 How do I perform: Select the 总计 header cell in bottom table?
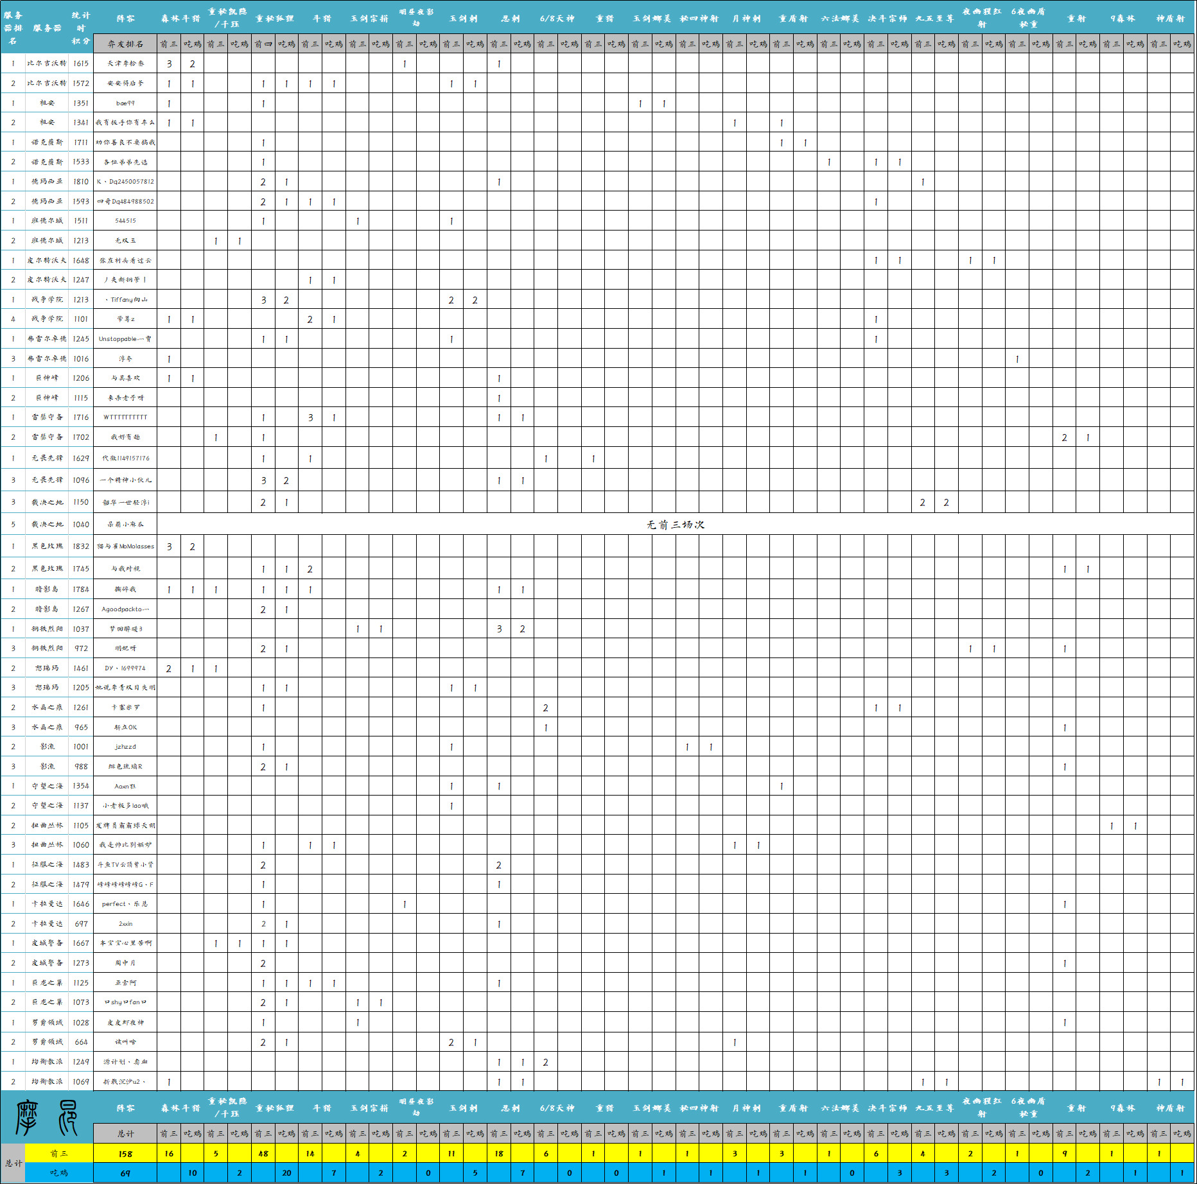[125, 1134]
